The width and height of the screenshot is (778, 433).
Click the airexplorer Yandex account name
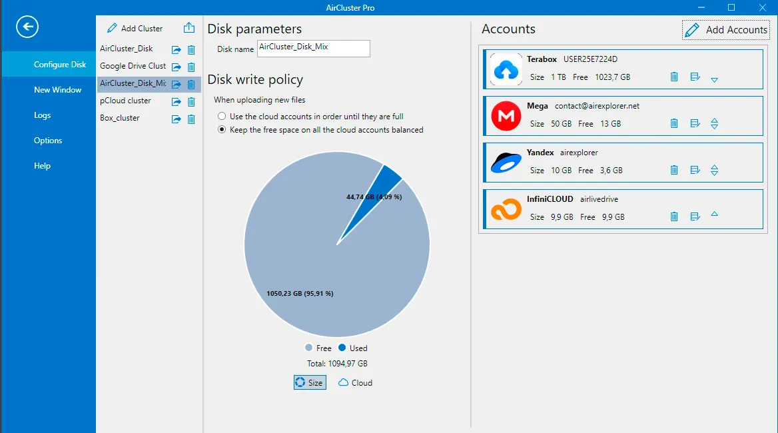pyautogui.click(x=579, y=153)
